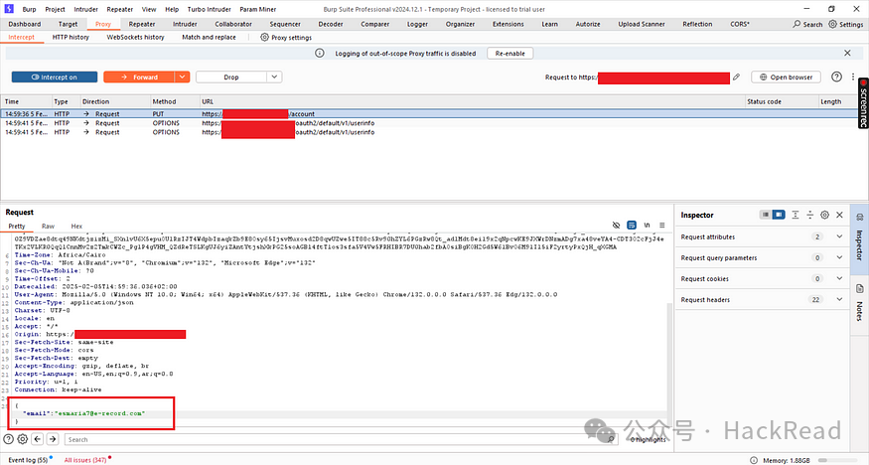Expand all Inspector sections icon

click(796, 215)
